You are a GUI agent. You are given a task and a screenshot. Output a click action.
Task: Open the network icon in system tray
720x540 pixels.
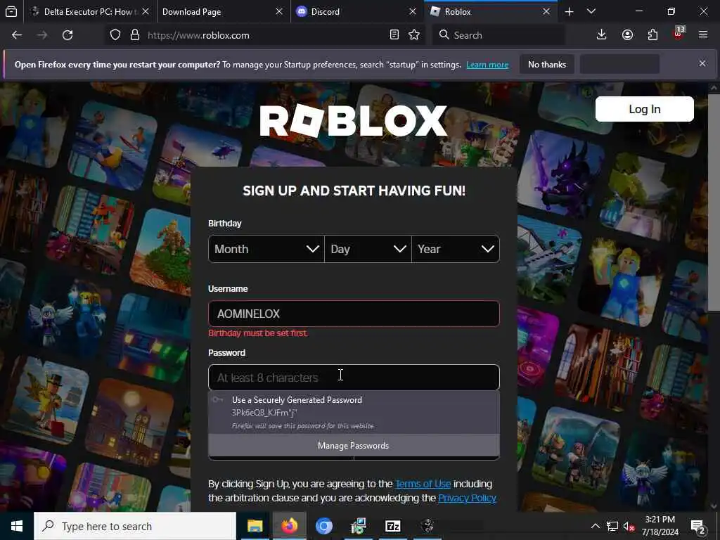612,526
